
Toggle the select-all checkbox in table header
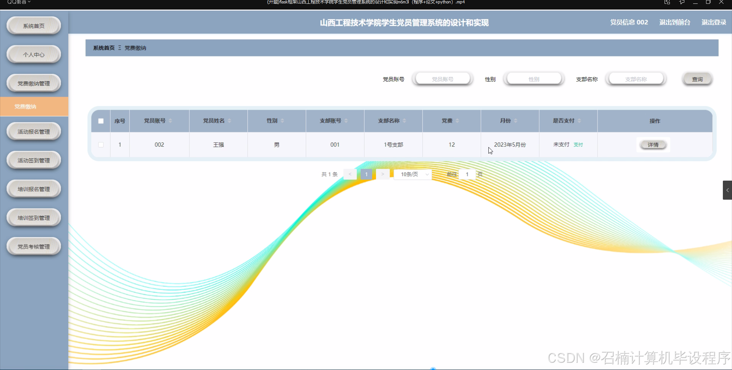101,121
